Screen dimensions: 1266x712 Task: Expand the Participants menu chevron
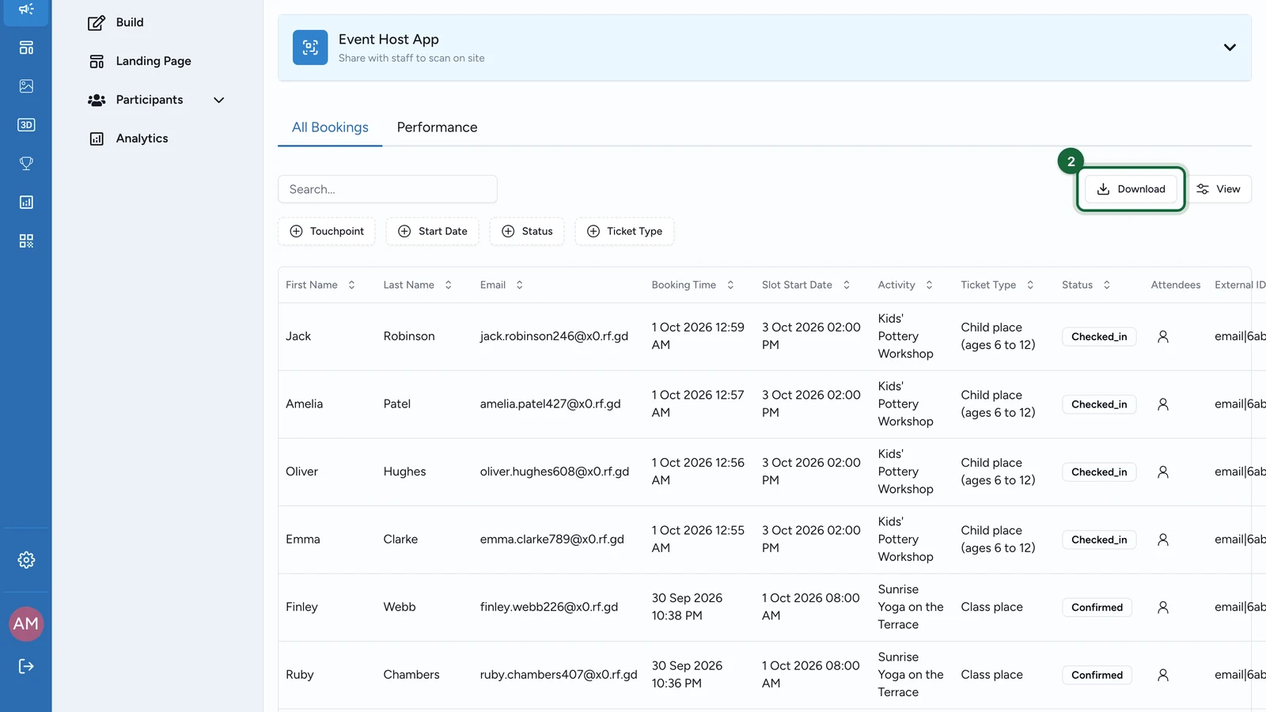click(x=219, y=100)
